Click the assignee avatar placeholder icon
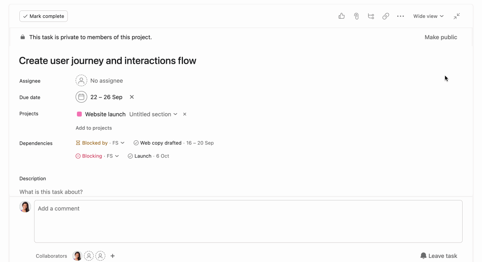482x262 pixels. pos(81,80)
